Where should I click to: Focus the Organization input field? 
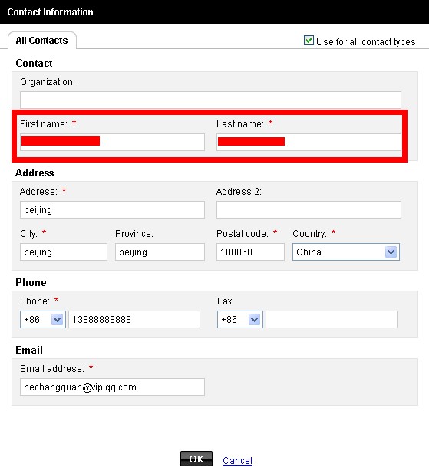(210, 100)
